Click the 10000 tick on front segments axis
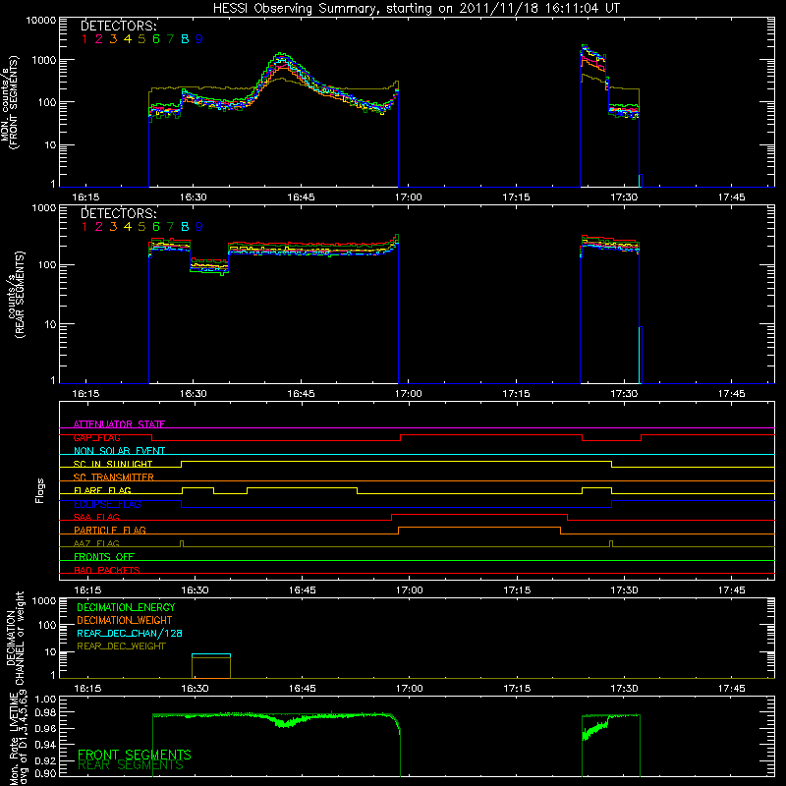Viewport: 786px width, 786px height. tap(41, 20)
